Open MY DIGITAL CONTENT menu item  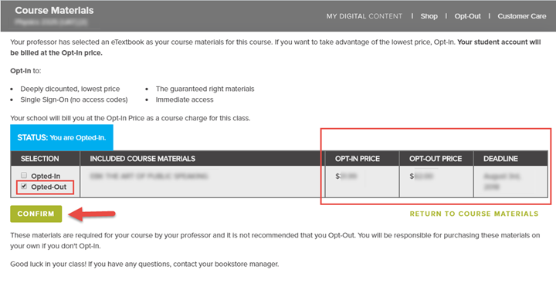(364, 16)
